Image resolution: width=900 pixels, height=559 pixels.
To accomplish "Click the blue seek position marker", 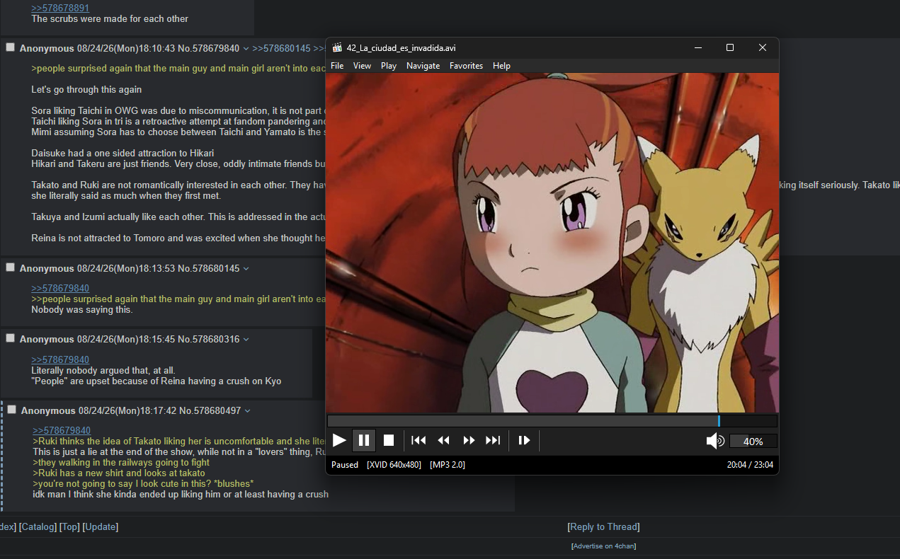I will pyautogui.click(x=719, y=421).
